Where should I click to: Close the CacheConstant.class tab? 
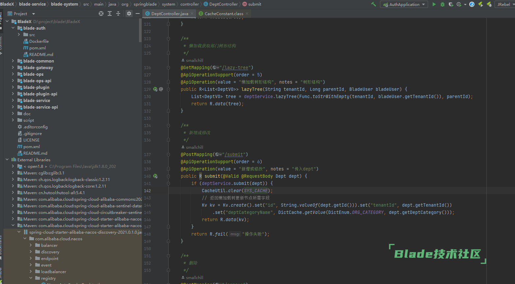pos(247,13)
